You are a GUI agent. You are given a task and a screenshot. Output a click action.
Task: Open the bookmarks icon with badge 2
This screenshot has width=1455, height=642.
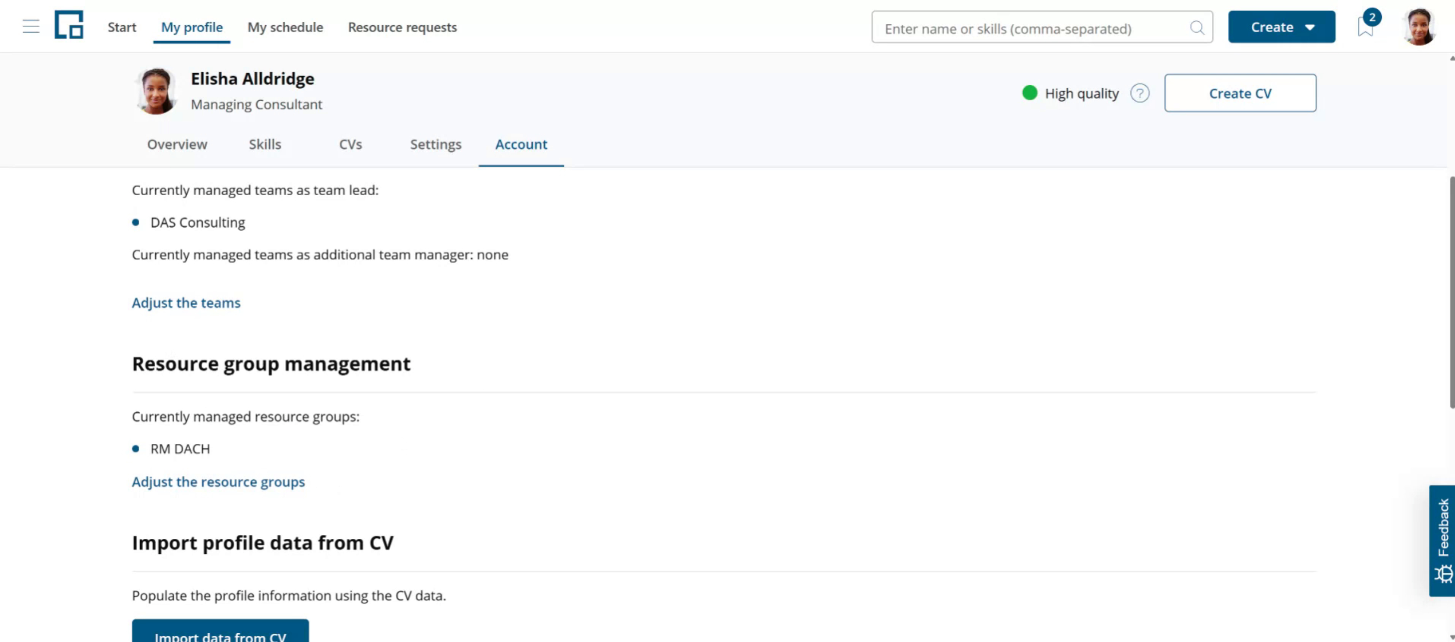pyautogui.click(x=1367, y=25)
